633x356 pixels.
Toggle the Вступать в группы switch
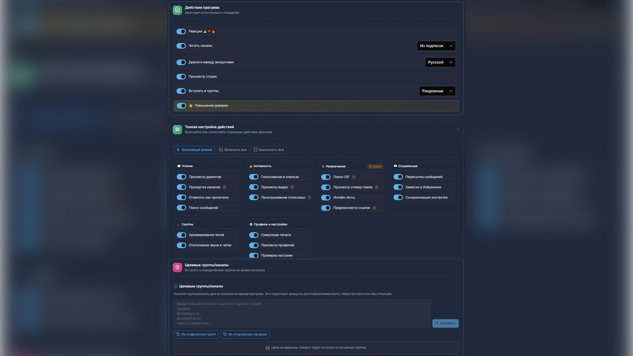pyautogui.click(x=181, y=91)
